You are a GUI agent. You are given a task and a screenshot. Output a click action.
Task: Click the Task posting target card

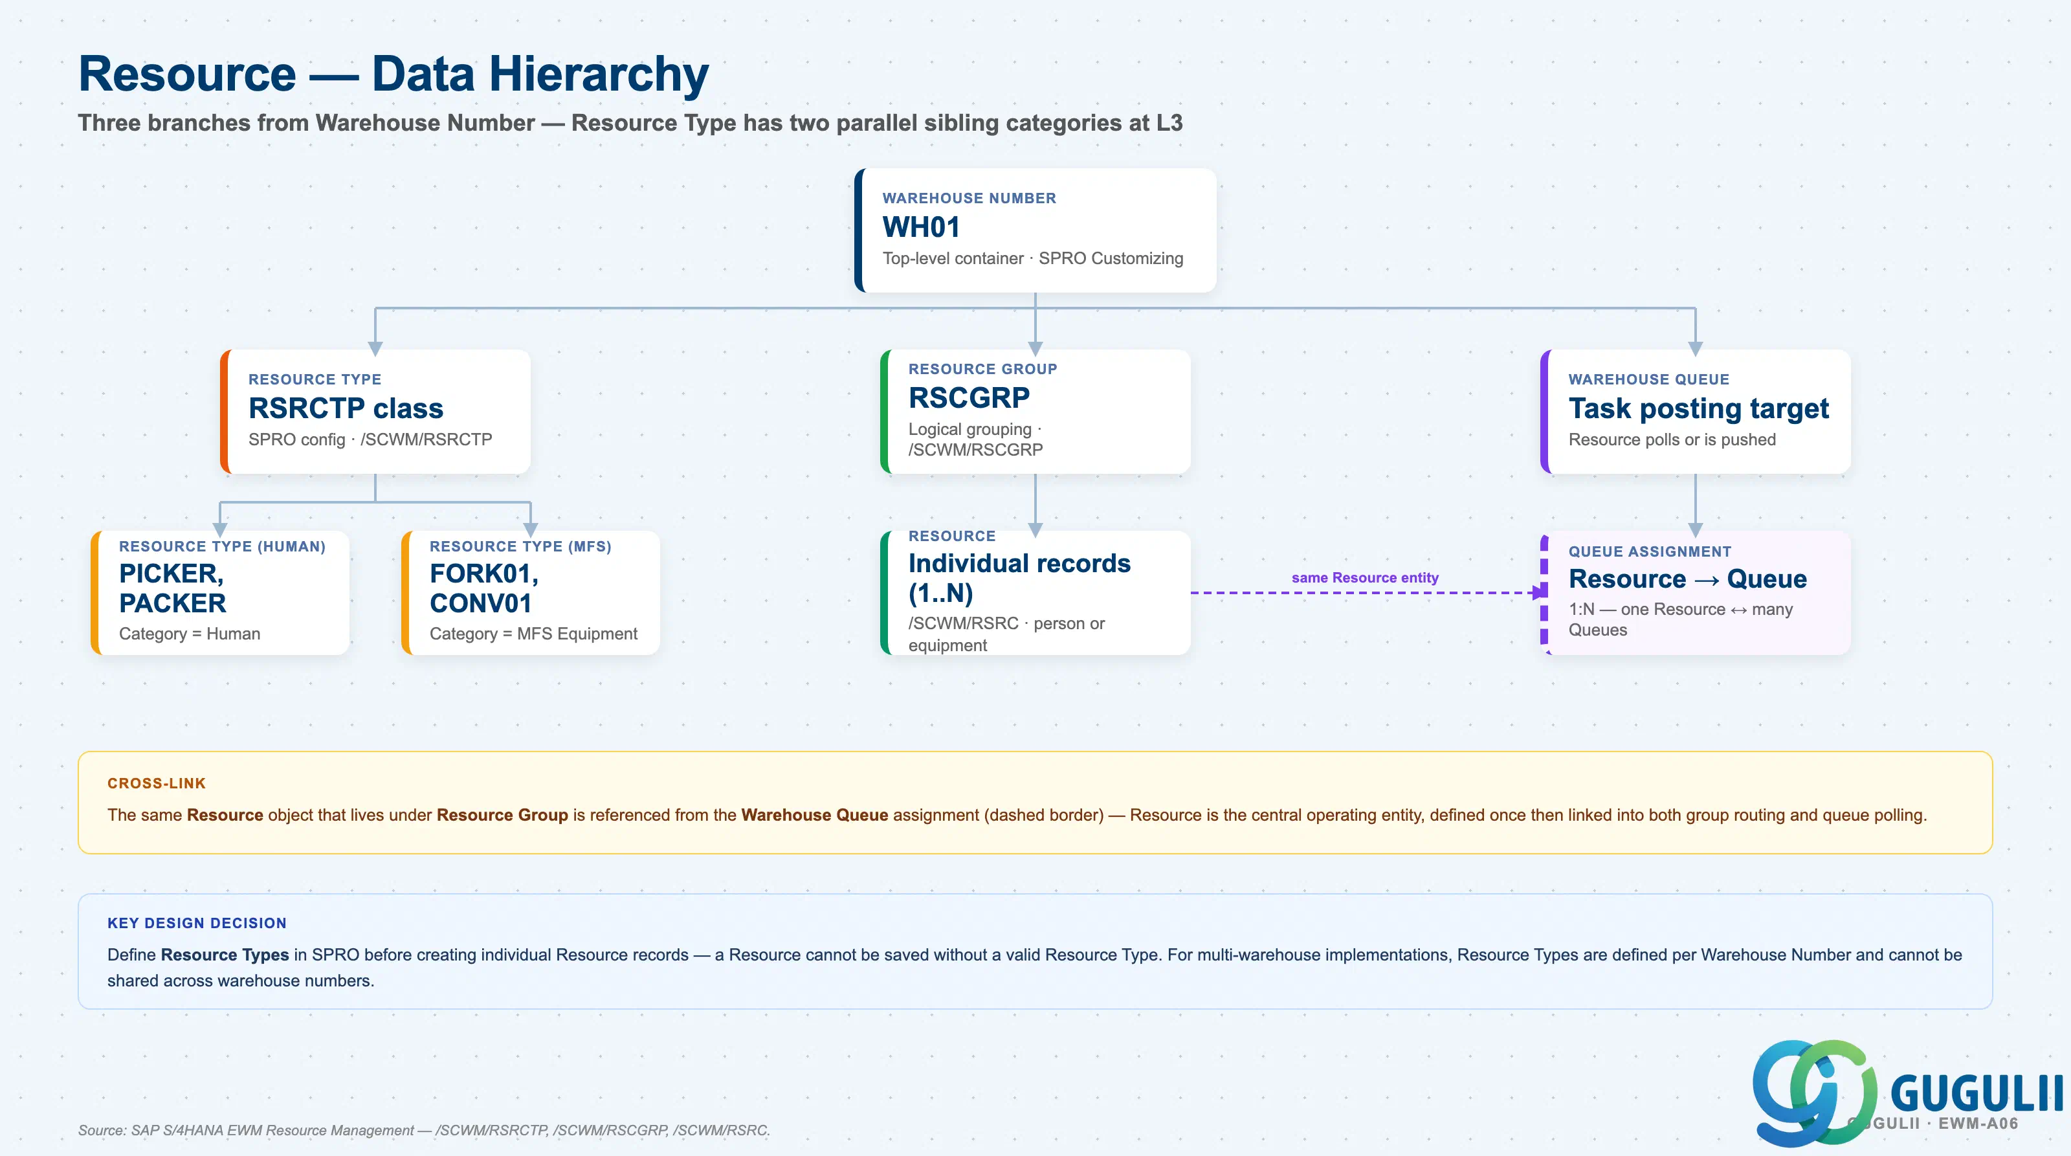coord(1696,411)
